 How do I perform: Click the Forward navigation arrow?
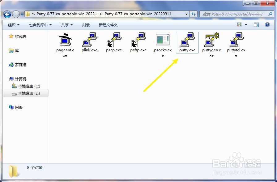coord(16,14)
